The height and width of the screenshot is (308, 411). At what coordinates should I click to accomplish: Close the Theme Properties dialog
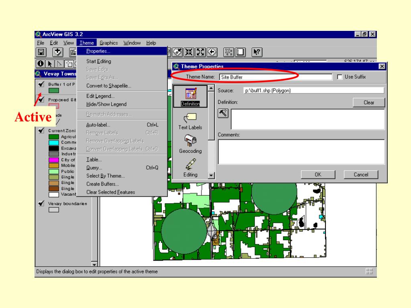point(382,67)
